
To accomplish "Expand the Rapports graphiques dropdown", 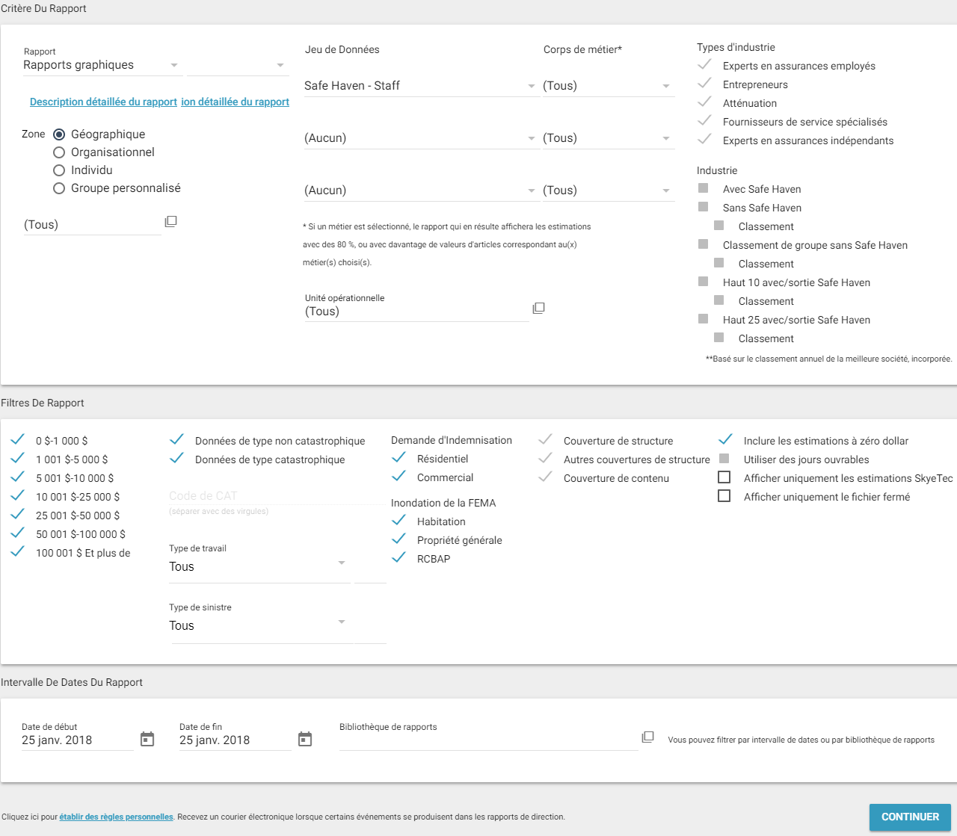I will click(x=174, y=66).
